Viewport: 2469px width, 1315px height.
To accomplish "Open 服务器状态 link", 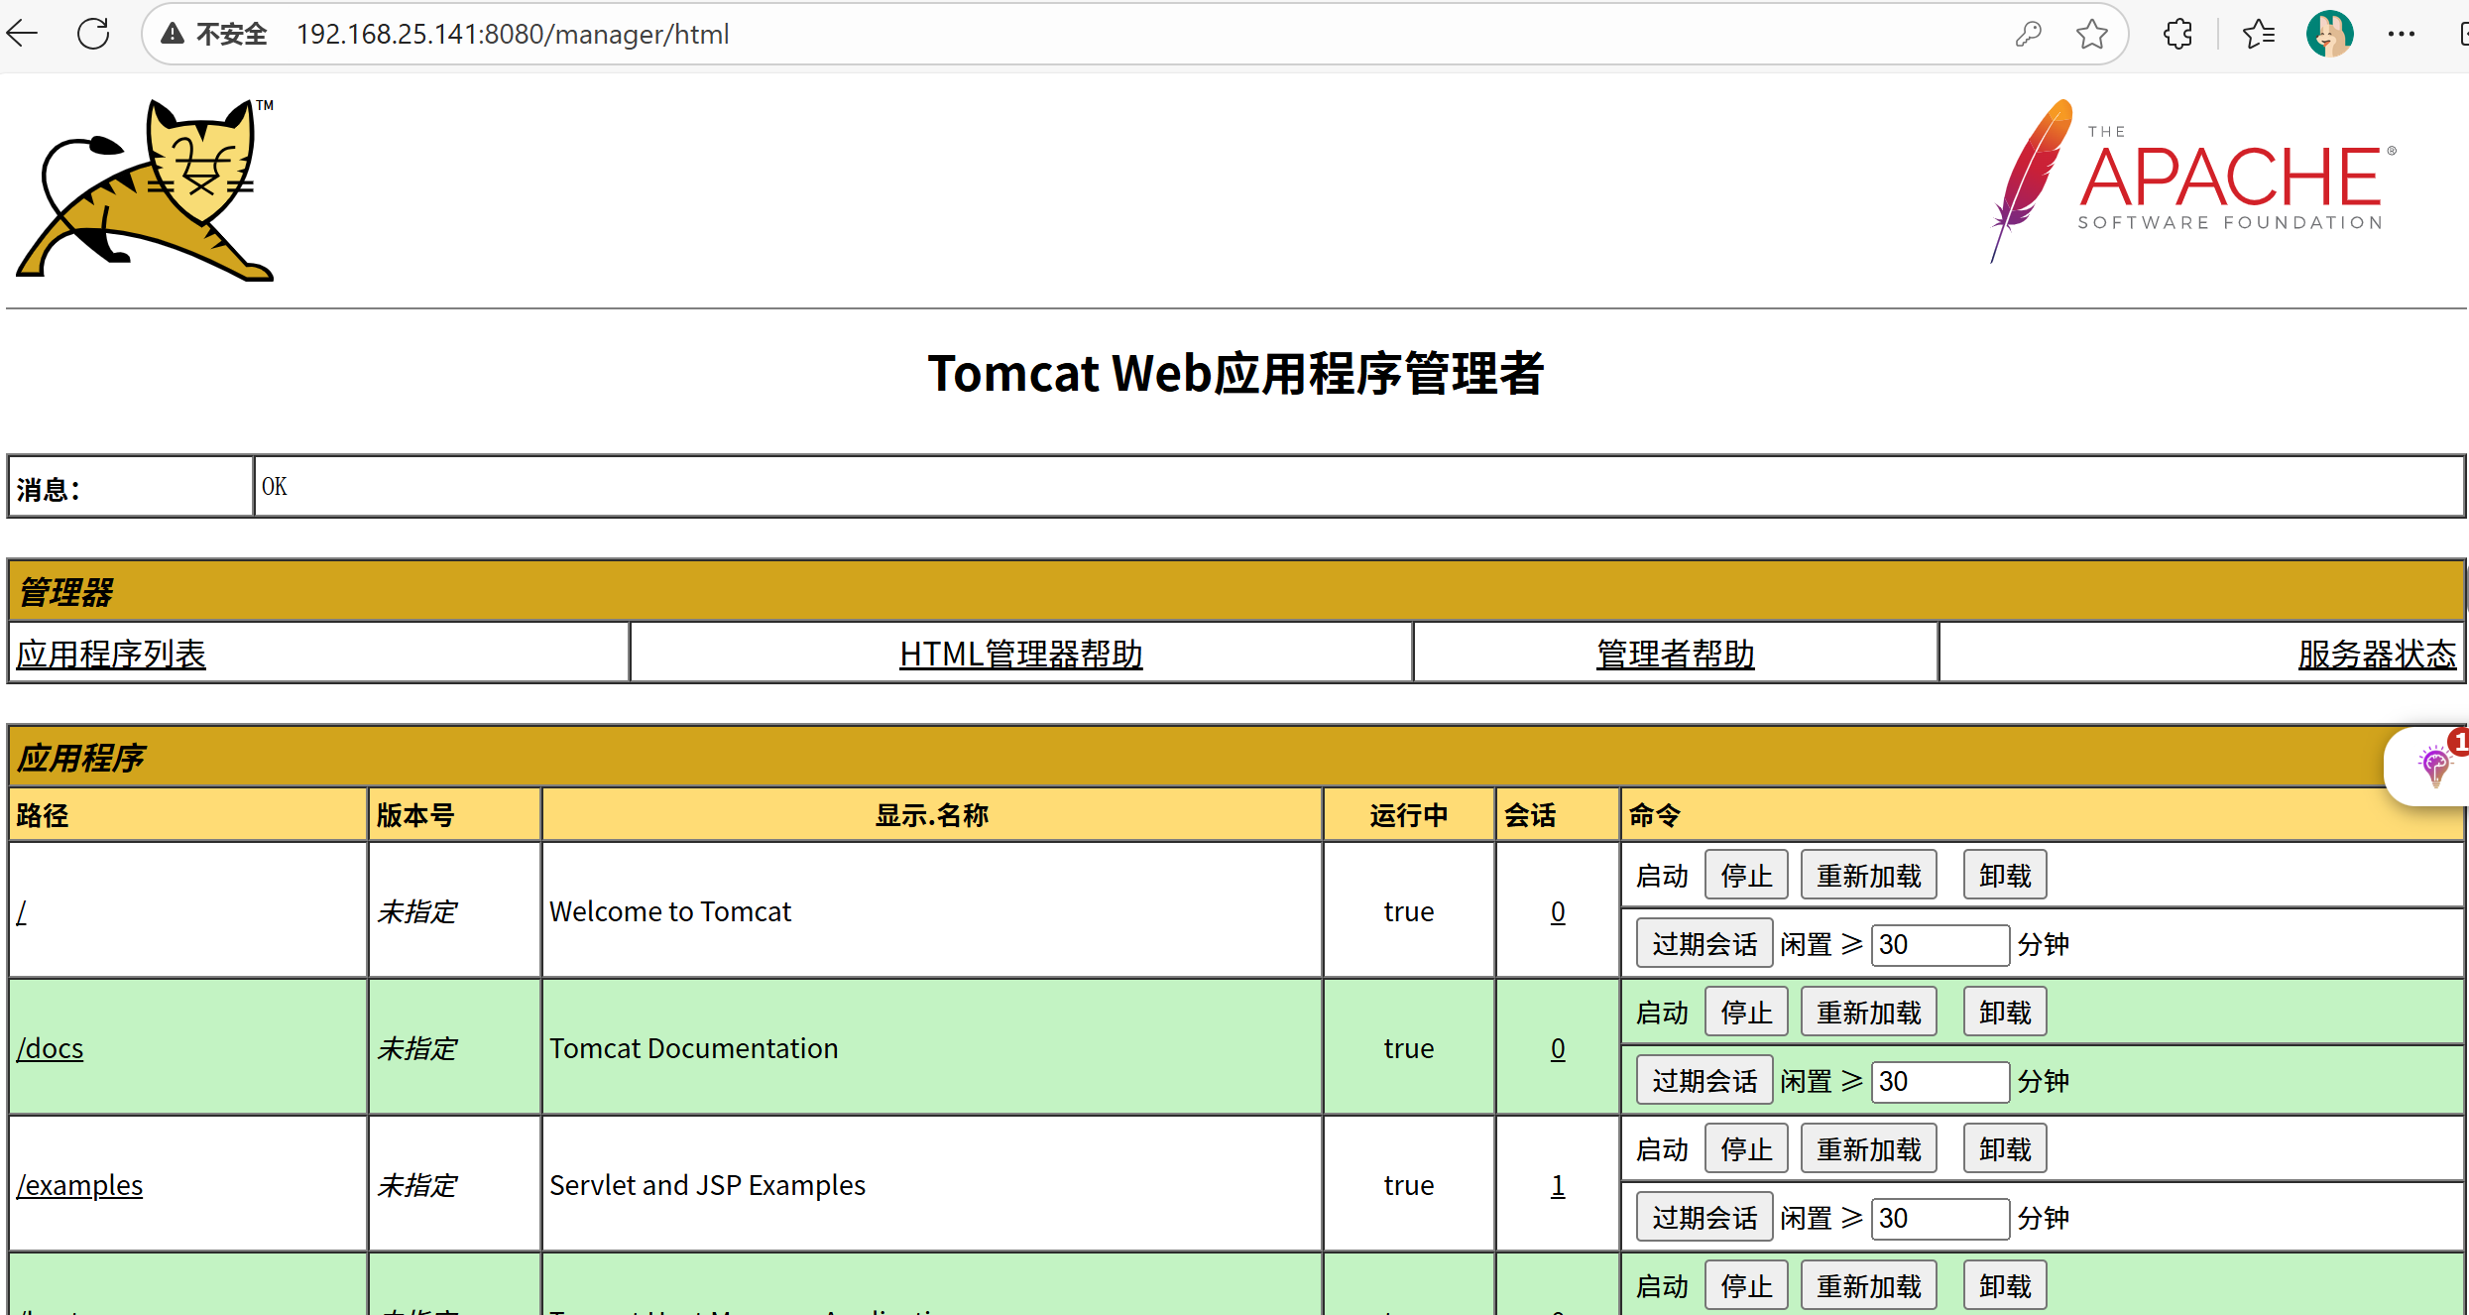I will [2378, 654].
